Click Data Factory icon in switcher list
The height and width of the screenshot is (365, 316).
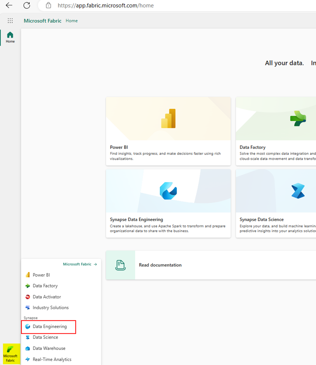pos(28,286)
